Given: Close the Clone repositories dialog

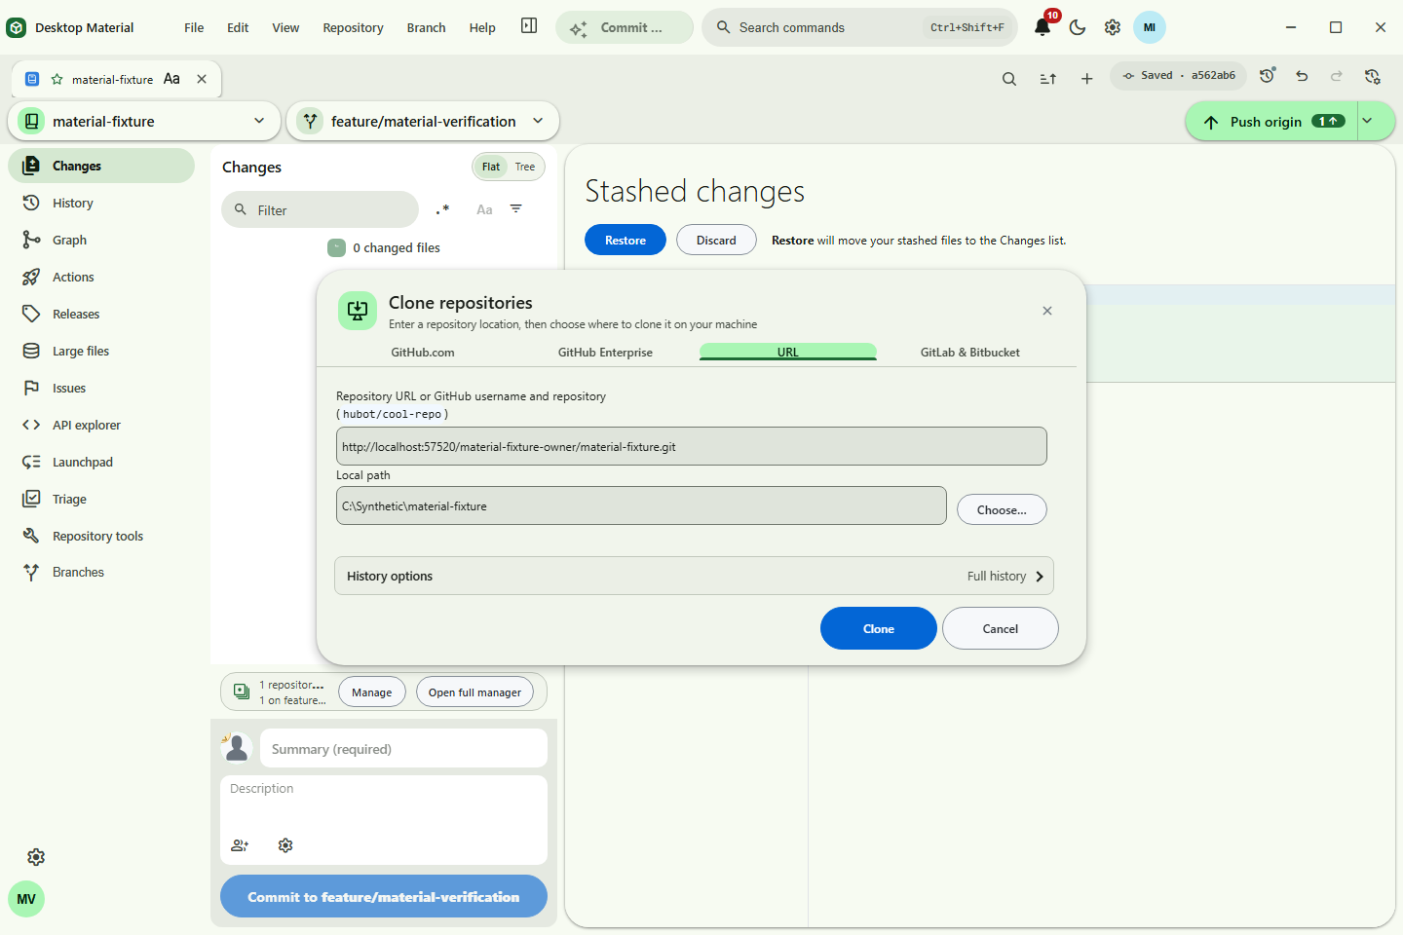Looking at the screenshot, I should 1047,311.
